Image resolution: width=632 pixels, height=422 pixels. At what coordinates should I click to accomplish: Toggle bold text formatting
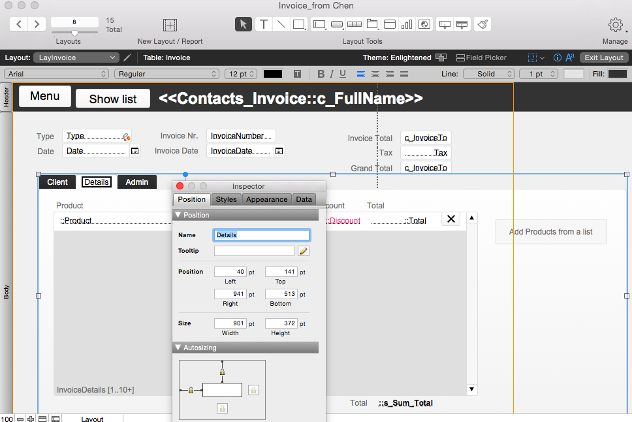[321, 74]
